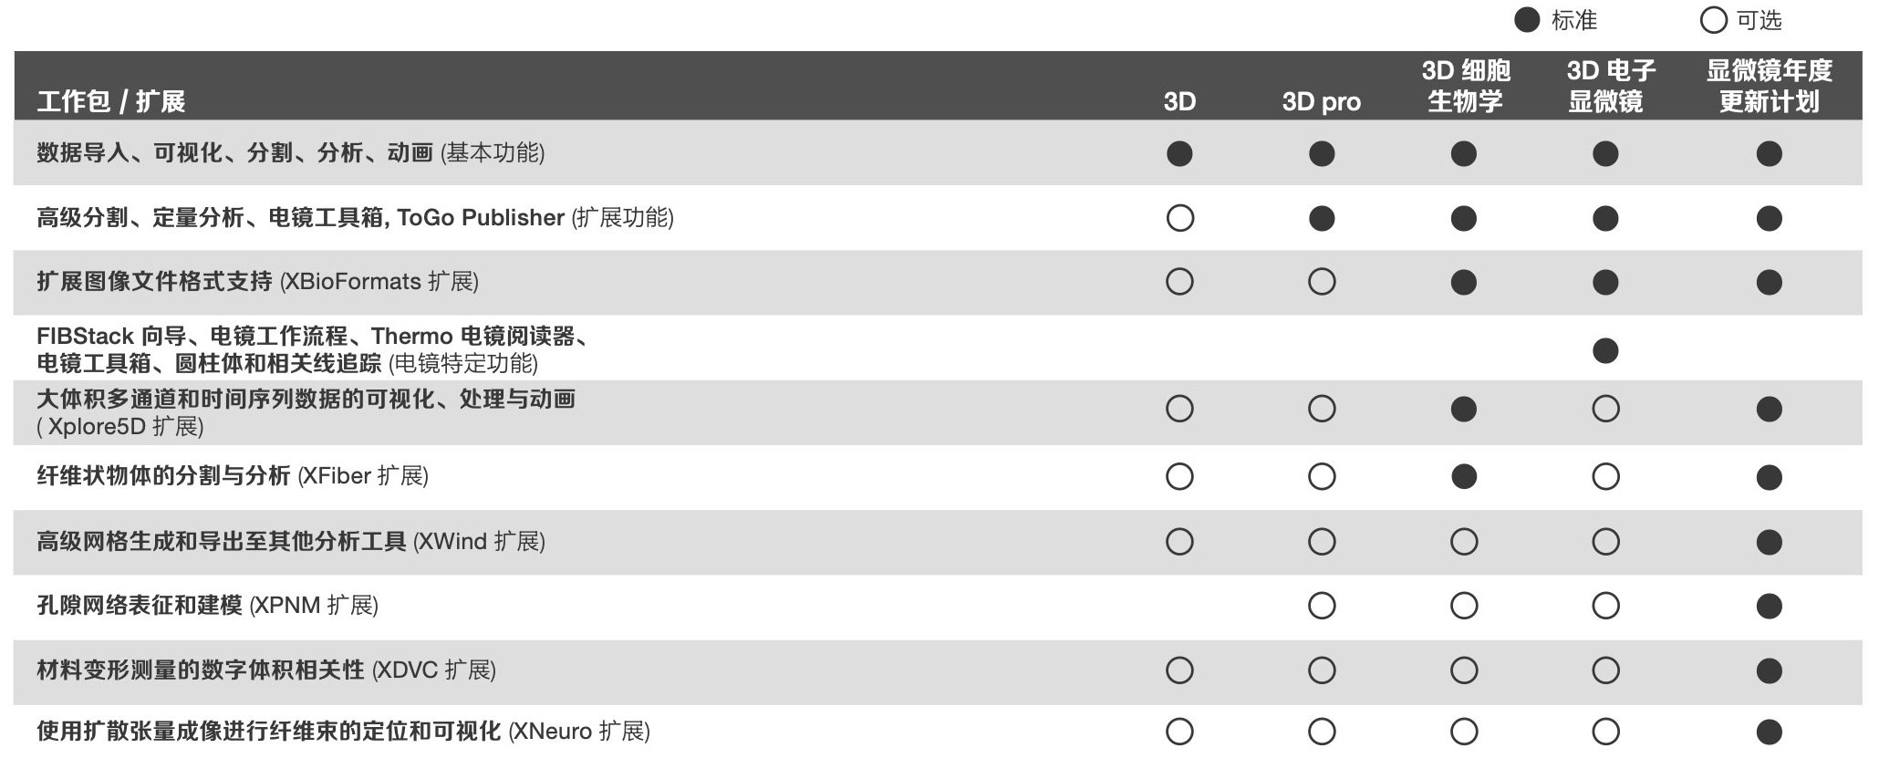Click the 显微镜年度更新计划 column header
This screenshot has width=1879, height=769.
(x=1769, y=86)
